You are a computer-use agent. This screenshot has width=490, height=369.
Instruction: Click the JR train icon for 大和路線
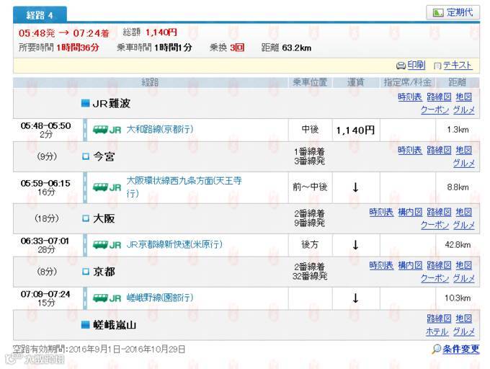107,130
